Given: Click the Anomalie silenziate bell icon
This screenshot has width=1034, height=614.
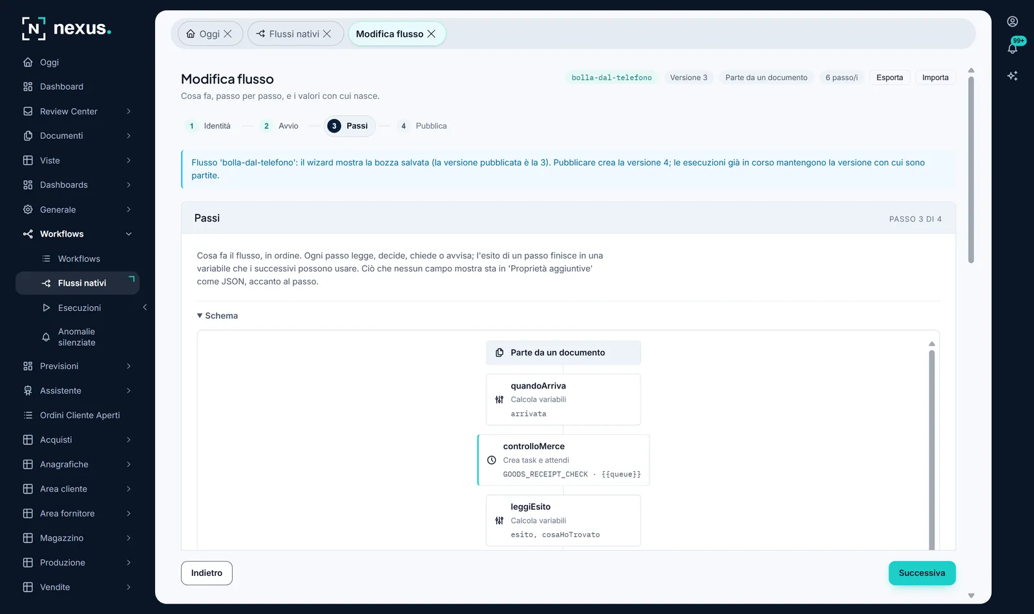Looking at the screenshot, I should click(x=46, y=337).
